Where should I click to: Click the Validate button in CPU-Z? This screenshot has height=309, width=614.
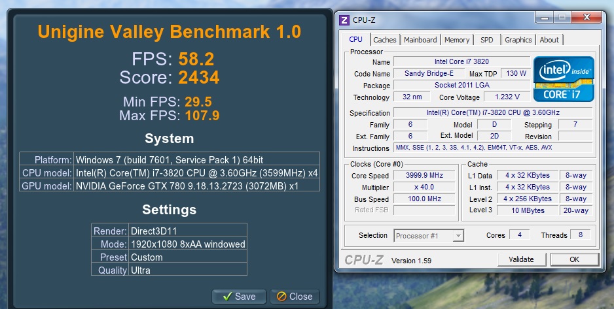tap(521, 259)
